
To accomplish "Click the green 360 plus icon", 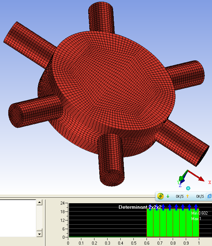I will click(160, 196).
